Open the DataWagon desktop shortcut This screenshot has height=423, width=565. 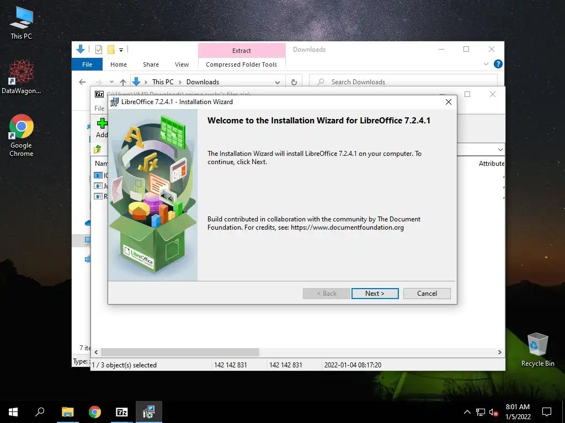click(x=22, y=77)
